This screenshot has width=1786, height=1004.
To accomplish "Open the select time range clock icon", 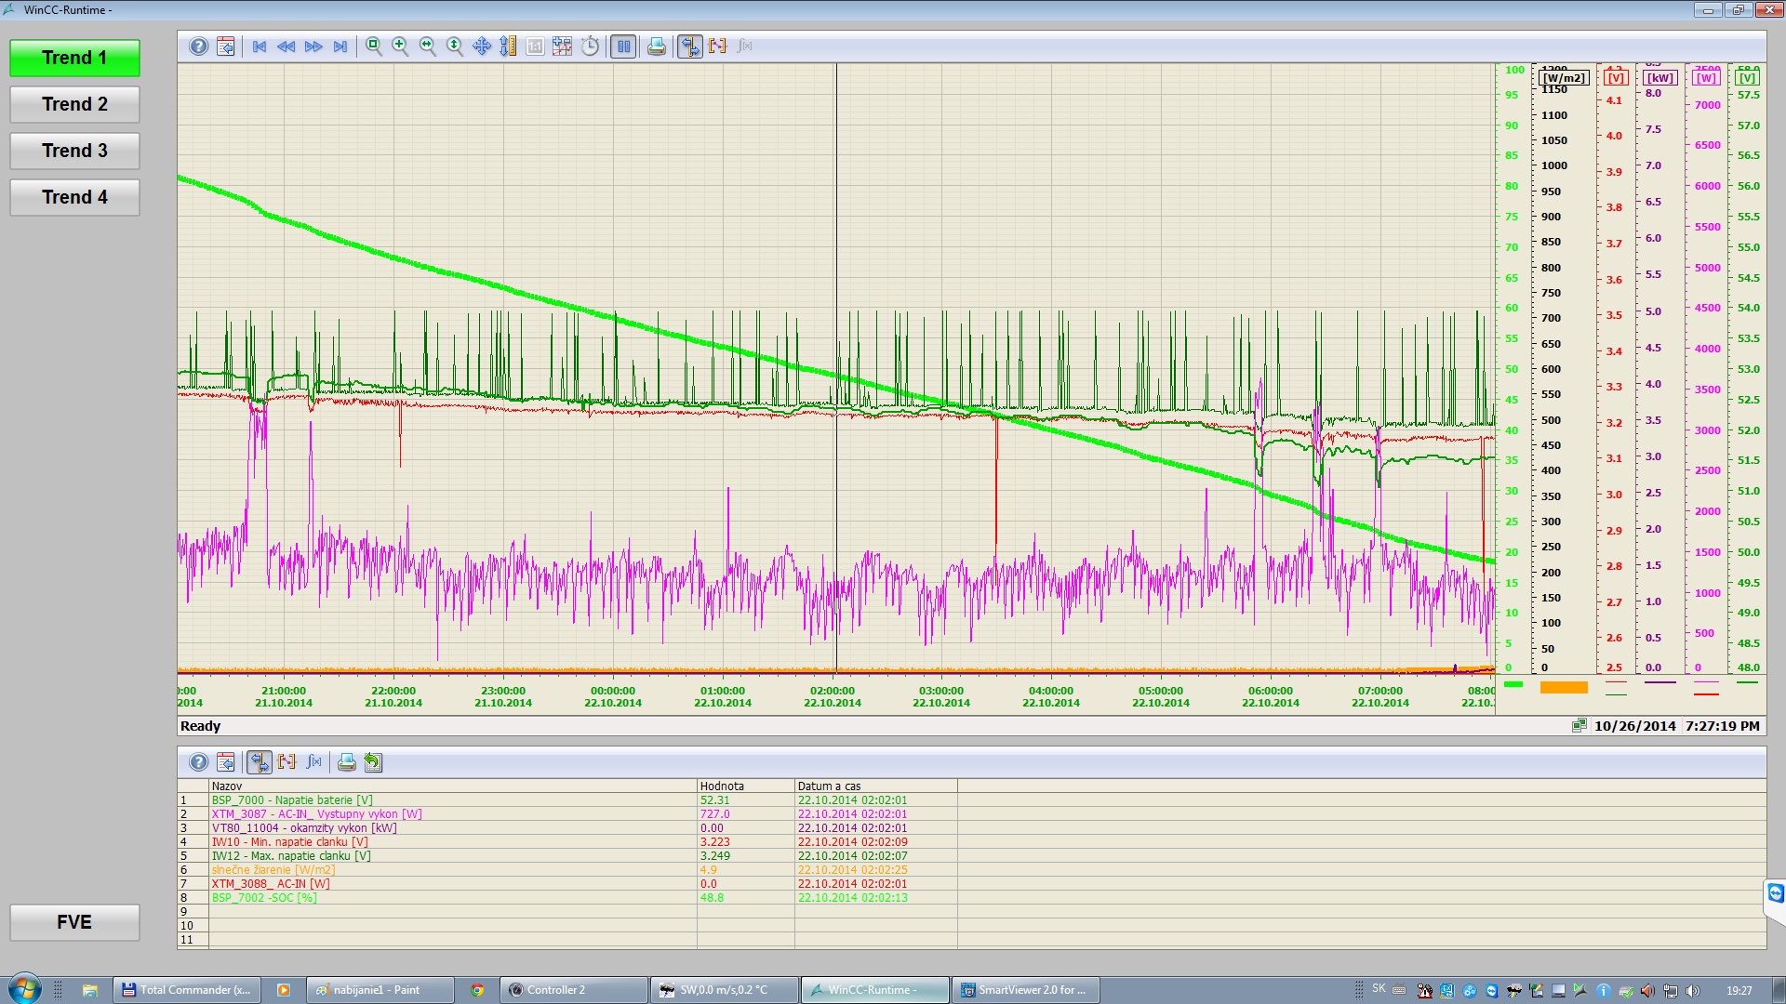I will (x=590, y=46).
